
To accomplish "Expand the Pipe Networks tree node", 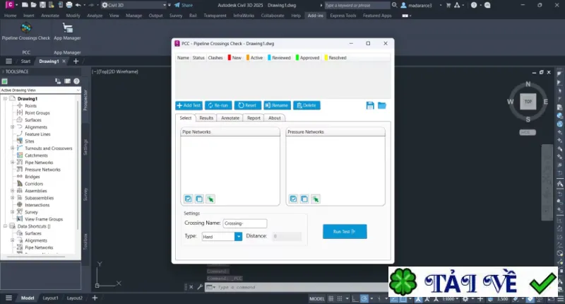I will 13,163.
